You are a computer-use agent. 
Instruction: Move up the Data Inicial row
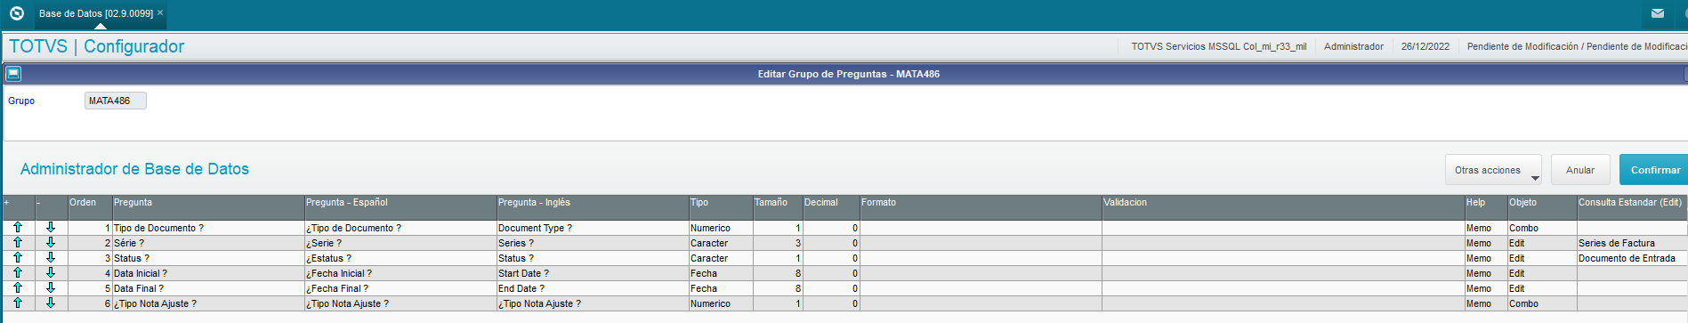(x=18, y=273)
